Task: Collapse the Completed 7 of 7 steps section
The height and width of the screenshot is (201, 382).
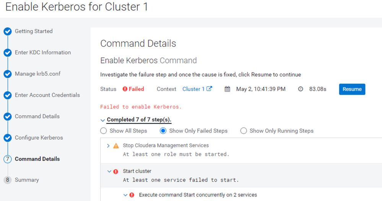Action: 102,120
